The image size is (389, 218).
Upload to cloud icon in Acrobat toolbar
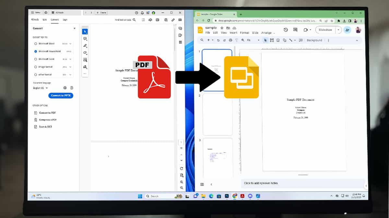tap(150, 20)
